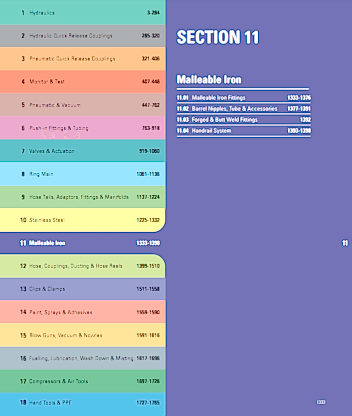The width and height of the screenshot is (352, 416).
Task: Select Blow Guns, Vacuum & Nozzles
Action: (x=83, y=335)
